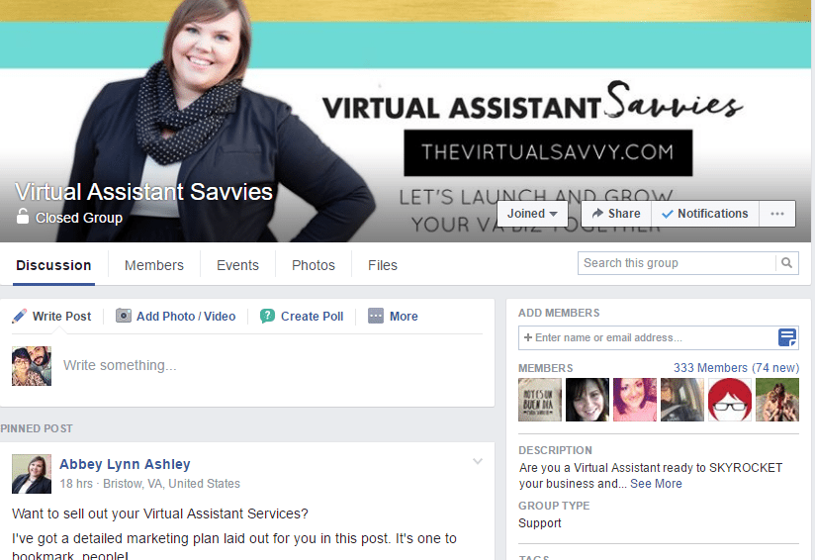Click the Add Photo camera icon
The height and width of the screenshot is (560, 815).
pos(124,316)
